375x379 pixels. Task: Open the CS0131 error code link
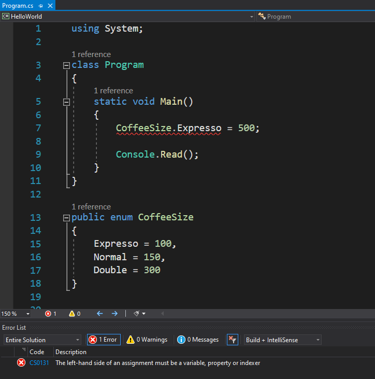tap(39, 363)
